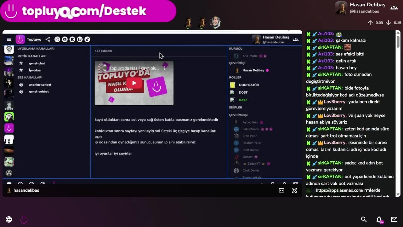Select the white silhouettes server icon
The height and width of the screenshot is (227, 403).
pyautogui.click(x=9, y=139)
